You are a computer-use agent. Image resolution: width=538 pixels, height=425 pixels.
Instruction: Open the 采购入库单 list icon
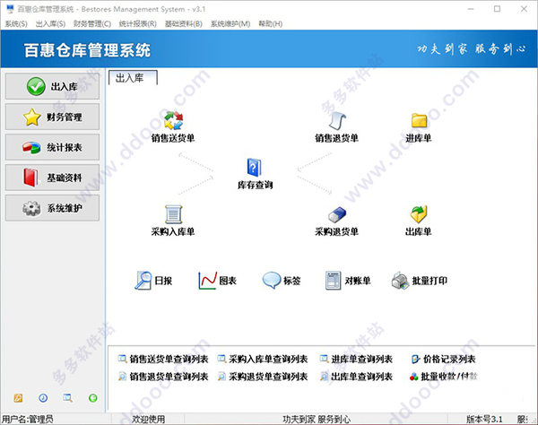pos(173,214)
